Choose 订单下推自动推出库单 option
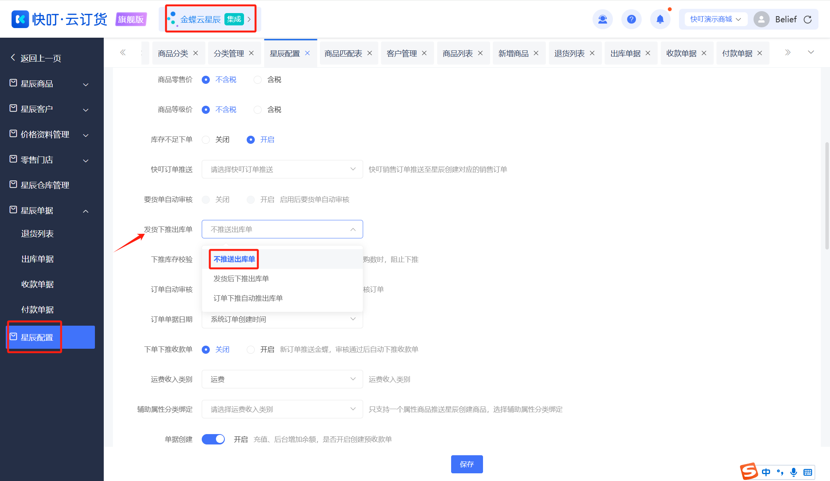This screenshot has width=830, height=481. [282, 298]
